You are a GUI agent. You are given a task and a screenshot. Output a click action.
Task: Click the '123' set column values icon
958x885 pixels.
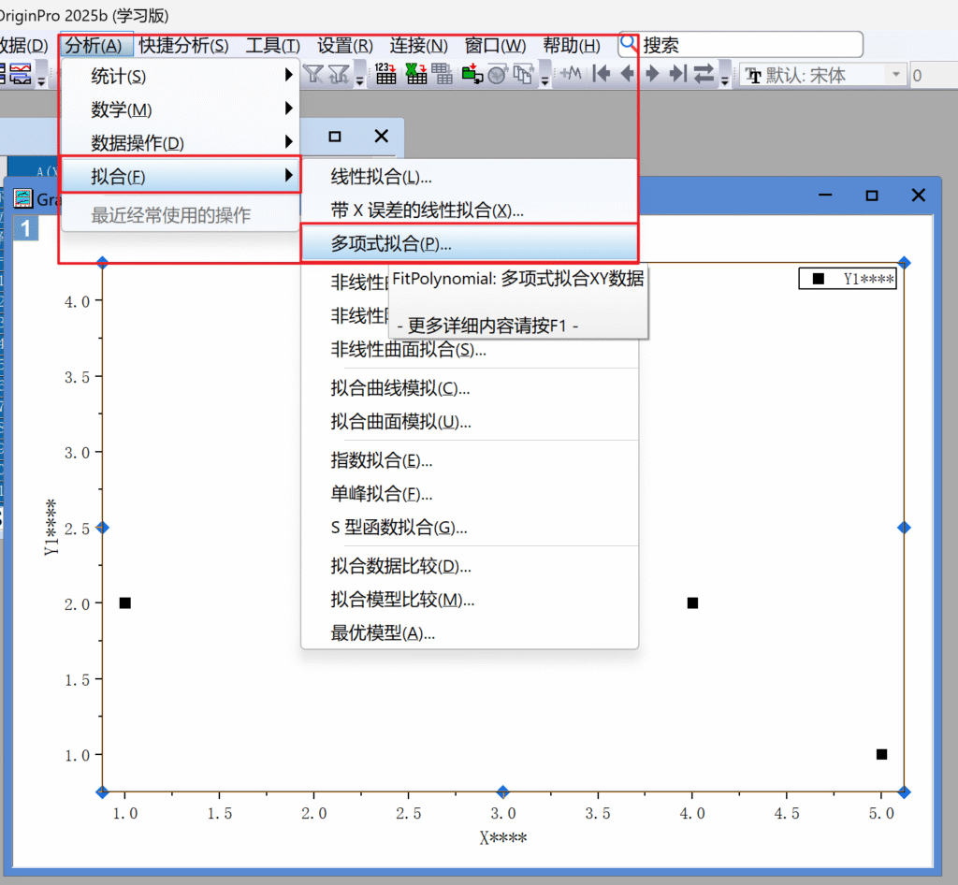[385, 75]
